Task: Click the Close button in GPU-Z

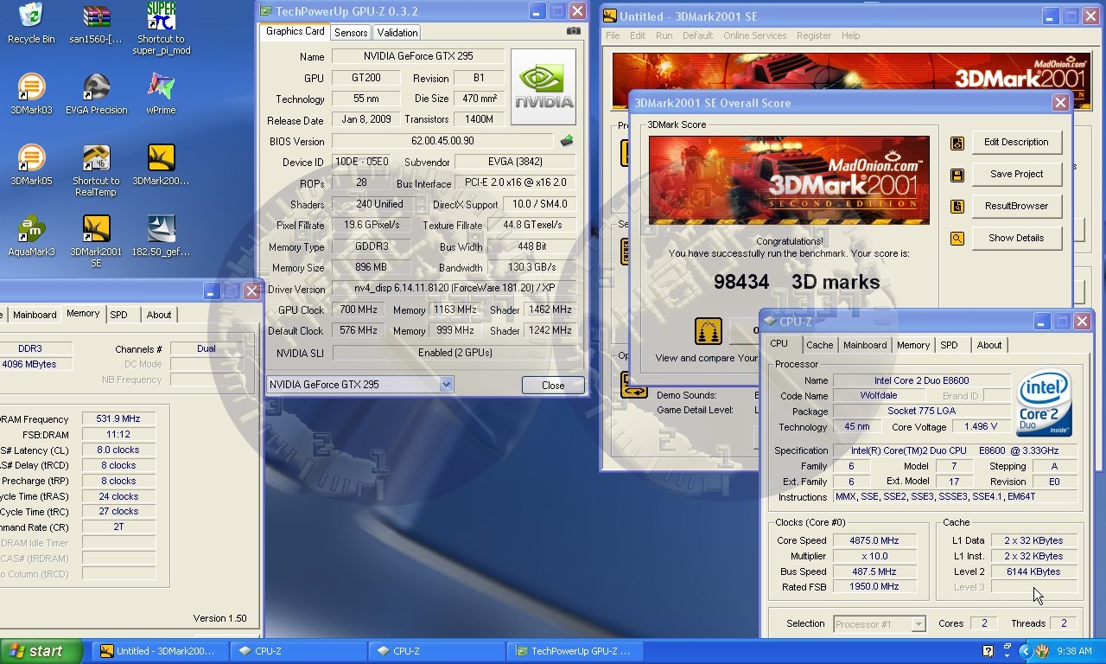Action: (553, 386)
